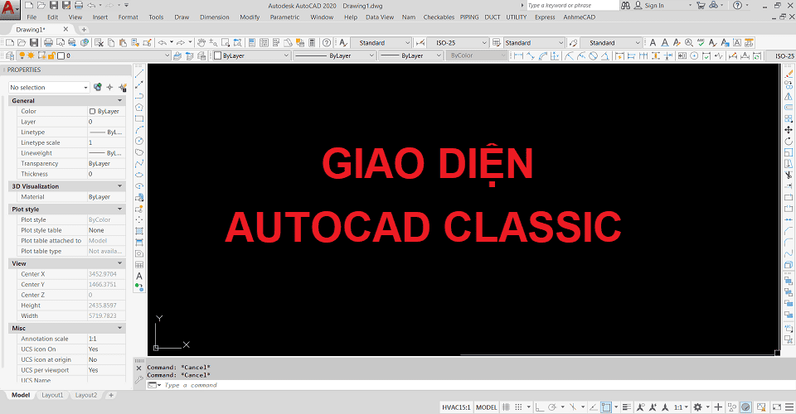Viewport: 796px width, 414px height.
Task: Select the Erase tool in Modify toolbar
Action: coord(789,74)
